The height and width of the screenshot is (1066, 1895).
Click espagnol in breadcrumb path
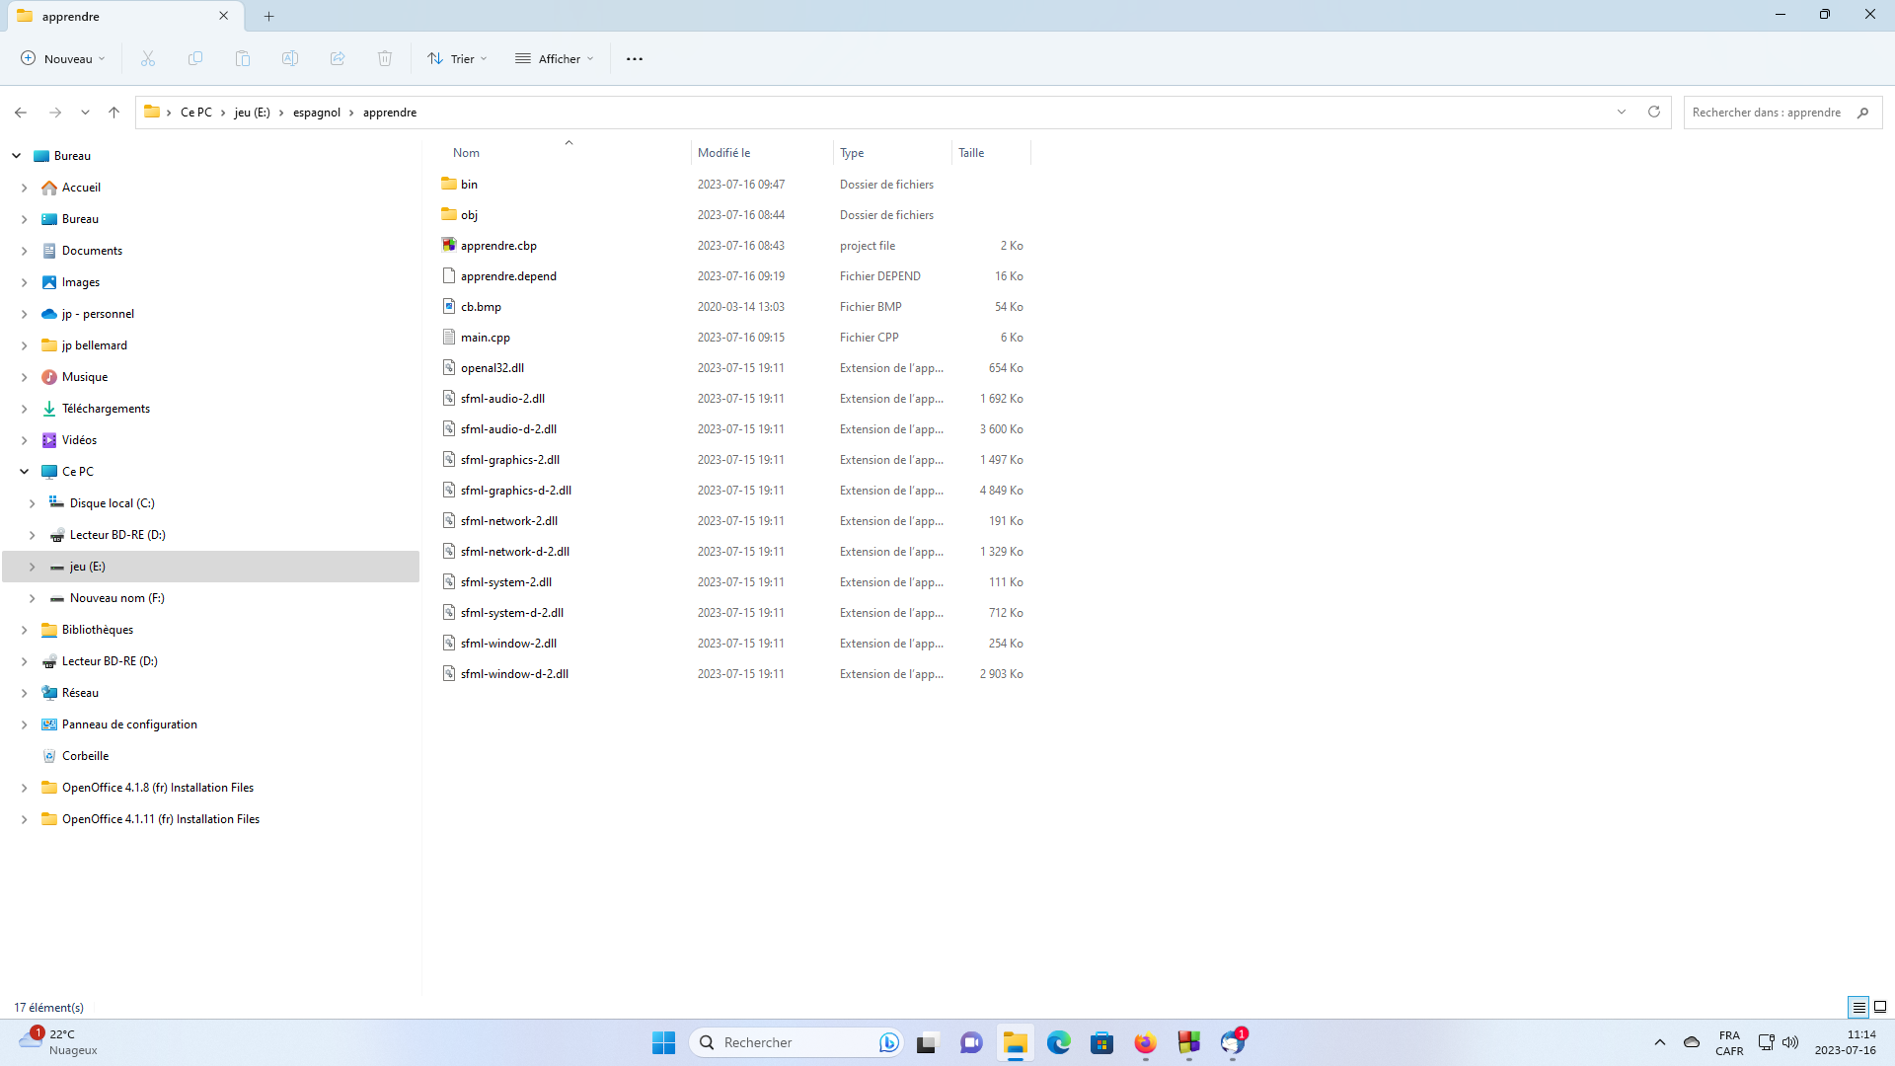[317, 113]
